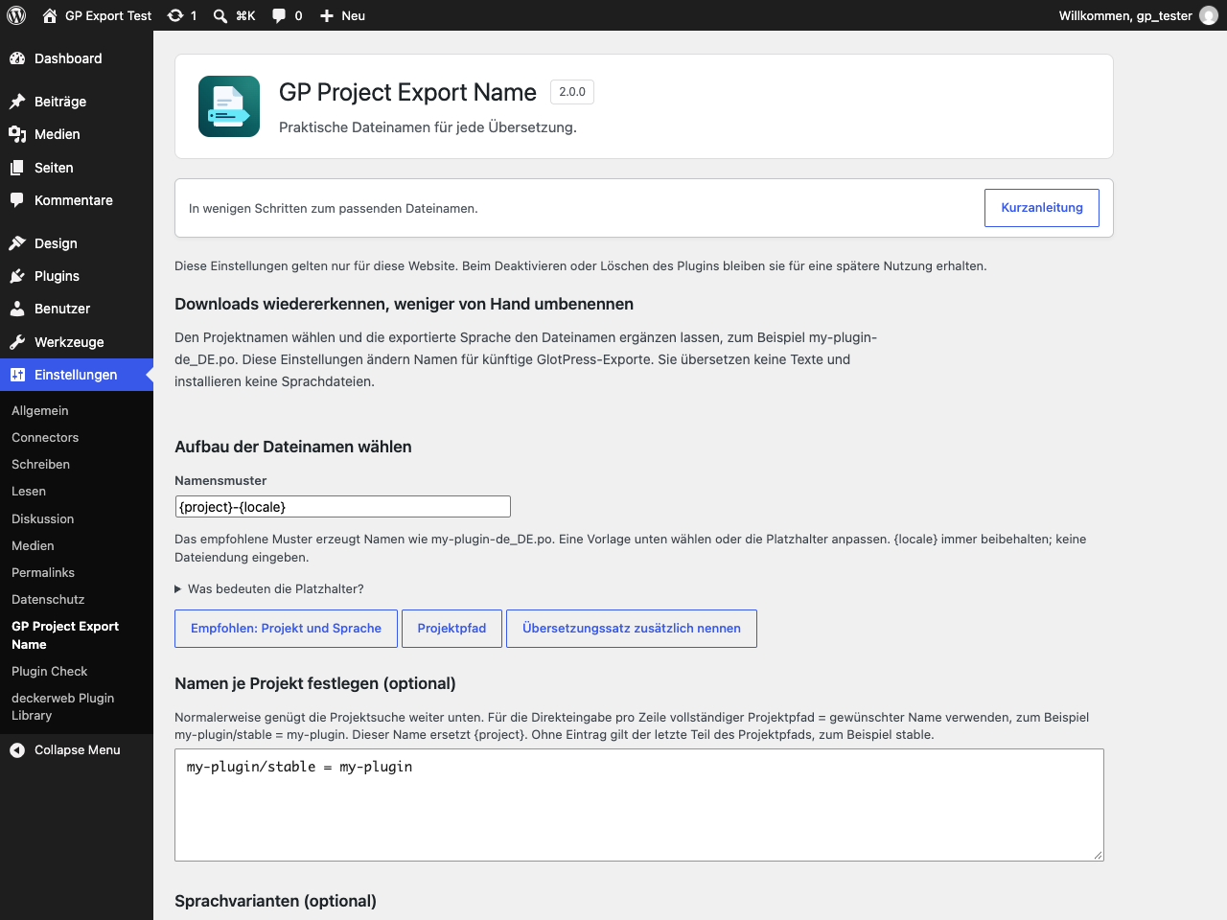1227x920 pixels.
Task: Click the Medien sidebar icon
Action: [x=17, y=134]
